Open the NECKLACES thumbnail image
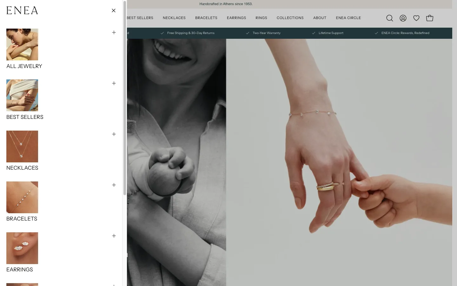 22,146
